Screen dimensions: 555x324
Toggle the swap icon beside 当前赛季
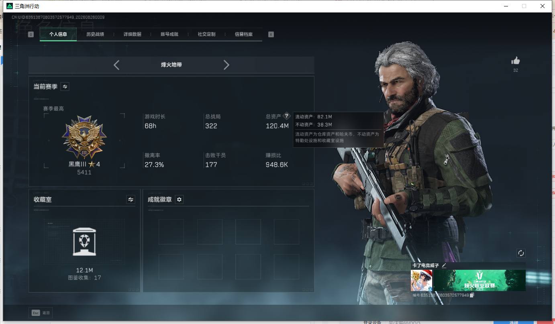[65, 86]
